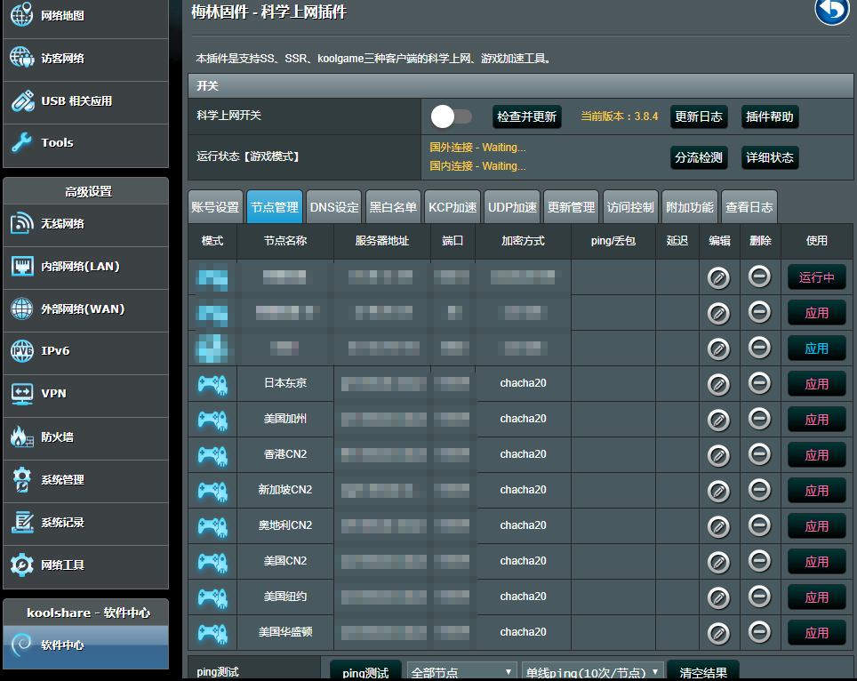Click 分流检测 button
This screenshot has width=857, height=681.
coord(699,158)
